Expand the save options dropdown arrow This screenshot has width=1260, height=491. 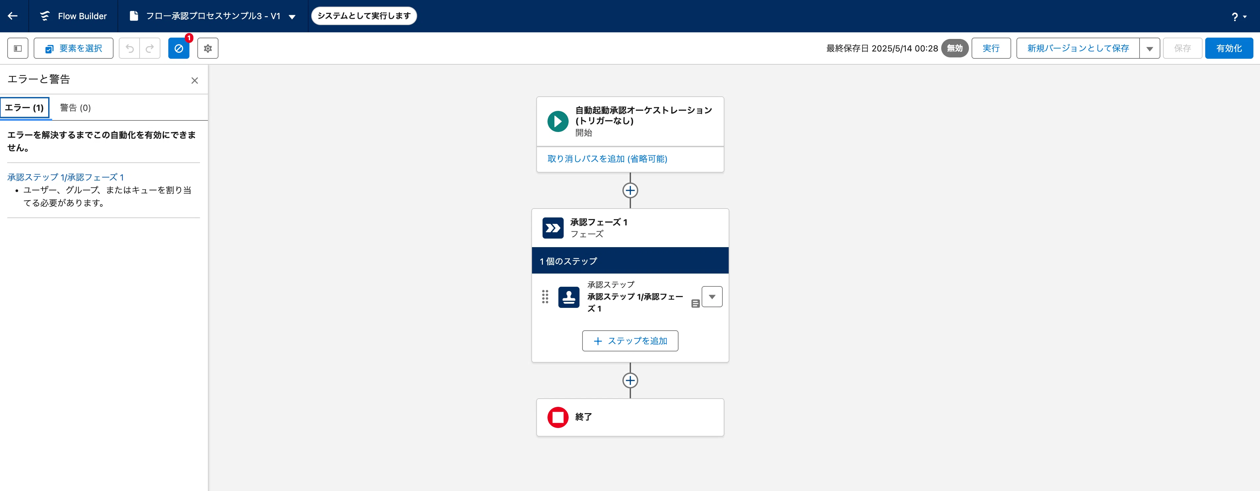tap(1149, 49)
